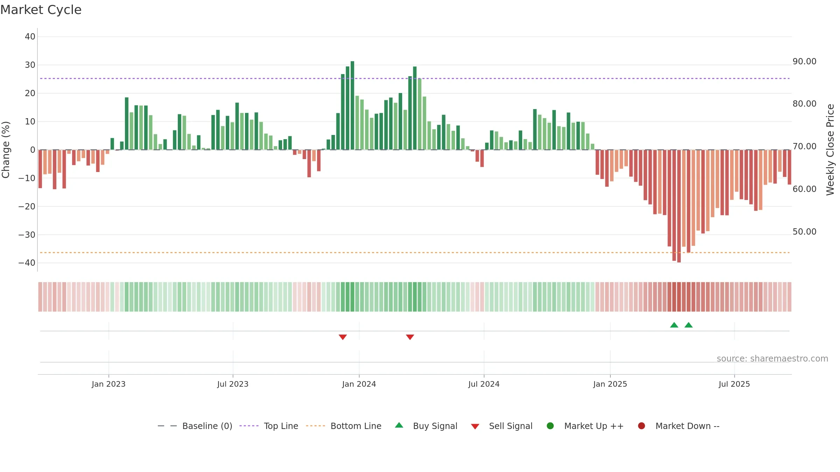840x472 pixels.
Task: Click the 30 tick on the left axis
Action: pyautogui.click(x=30, y=65)
